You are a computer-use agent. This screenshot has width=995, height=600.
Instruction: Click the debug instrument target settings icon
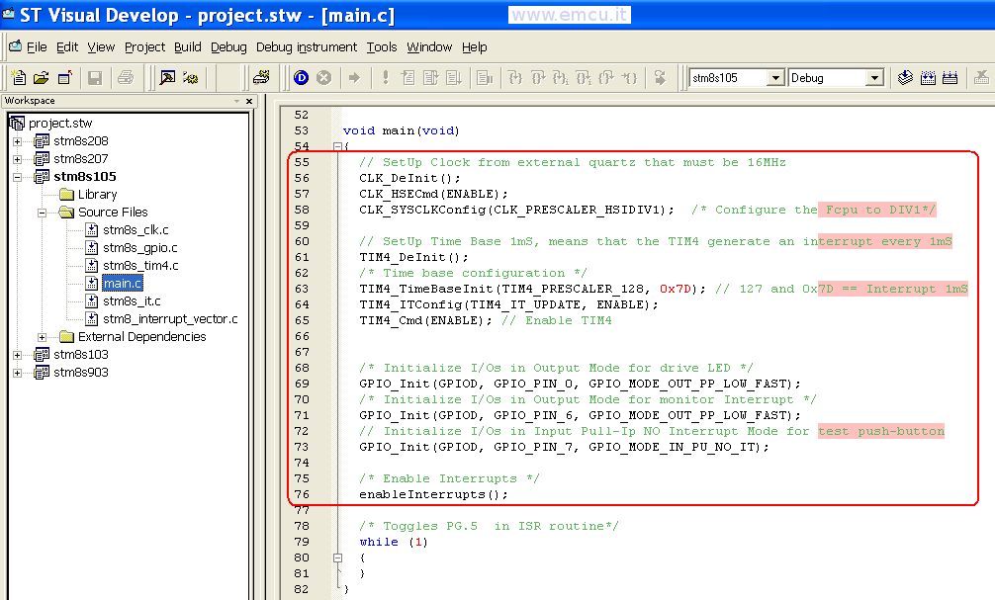pos(261,78)
